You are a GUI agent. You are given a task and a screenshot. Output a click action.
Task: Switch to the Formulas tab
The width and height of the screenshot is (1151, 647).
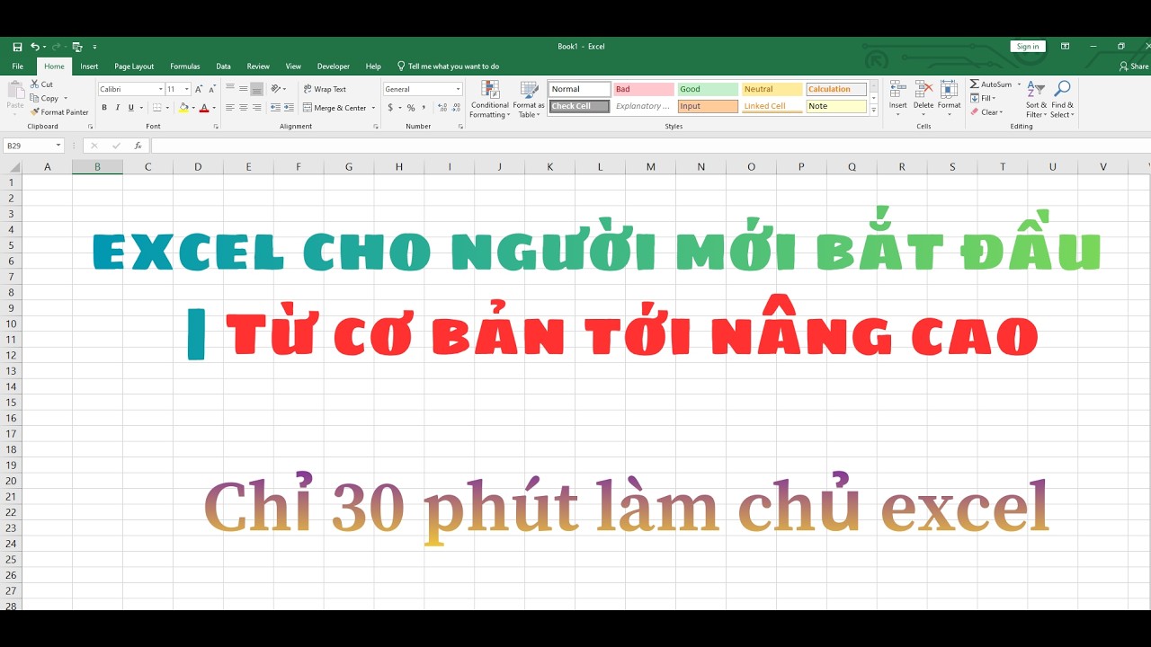point(185,66)
